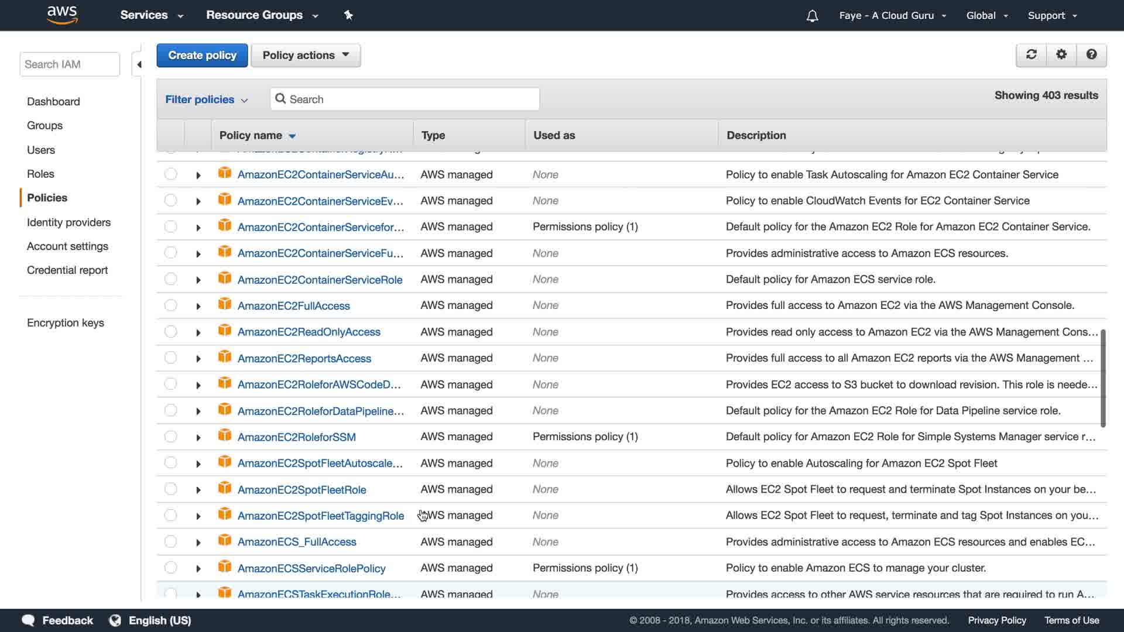Select radio button for AmazonECS_FullAccess
Screen dimensions: 1124x632
[170, 541]
